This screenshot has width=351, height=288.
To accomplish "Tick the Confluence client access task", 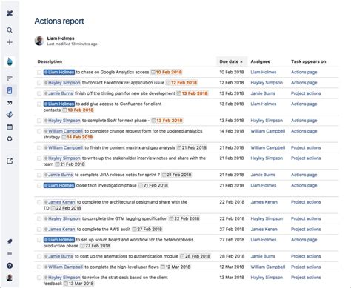I will click(39, 104).
